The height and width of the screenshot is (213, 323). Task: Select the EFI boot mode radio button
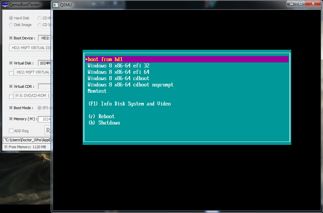pos(39,108)
